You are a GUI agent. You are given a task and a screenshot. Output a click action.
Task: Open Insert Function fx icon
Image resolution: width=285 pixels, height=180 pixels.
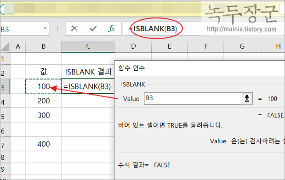tap(111, 28)
